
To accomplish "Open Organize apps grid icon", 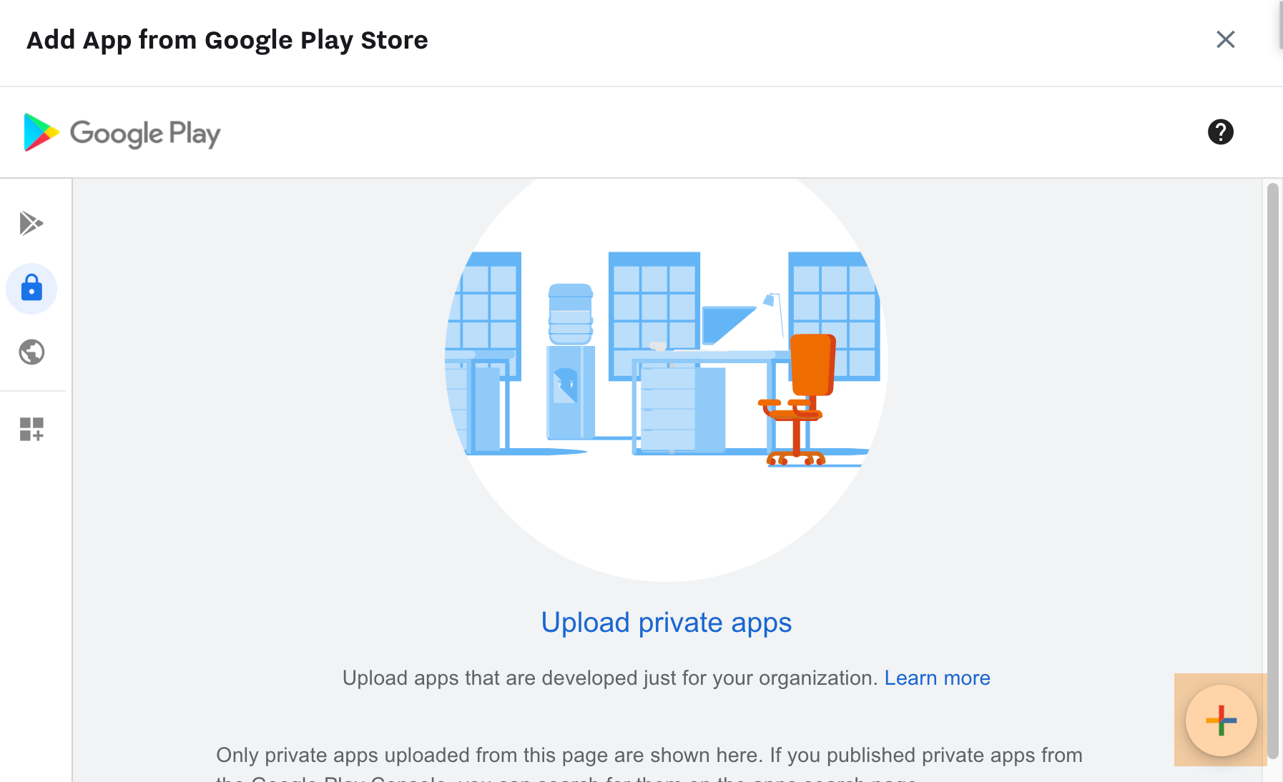I will pos(31,429).
